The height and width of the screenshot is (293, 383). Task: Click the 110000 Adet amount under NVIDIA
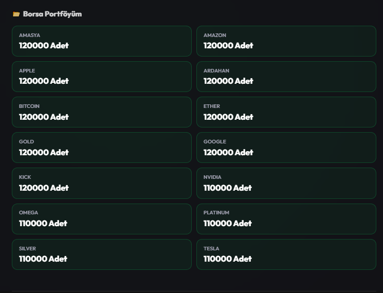coord(227,188)
